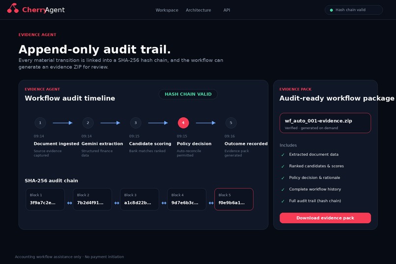Click link icon between Block 4 and 5
Viewport: 396px width, 264px height.
coord(211,203)
